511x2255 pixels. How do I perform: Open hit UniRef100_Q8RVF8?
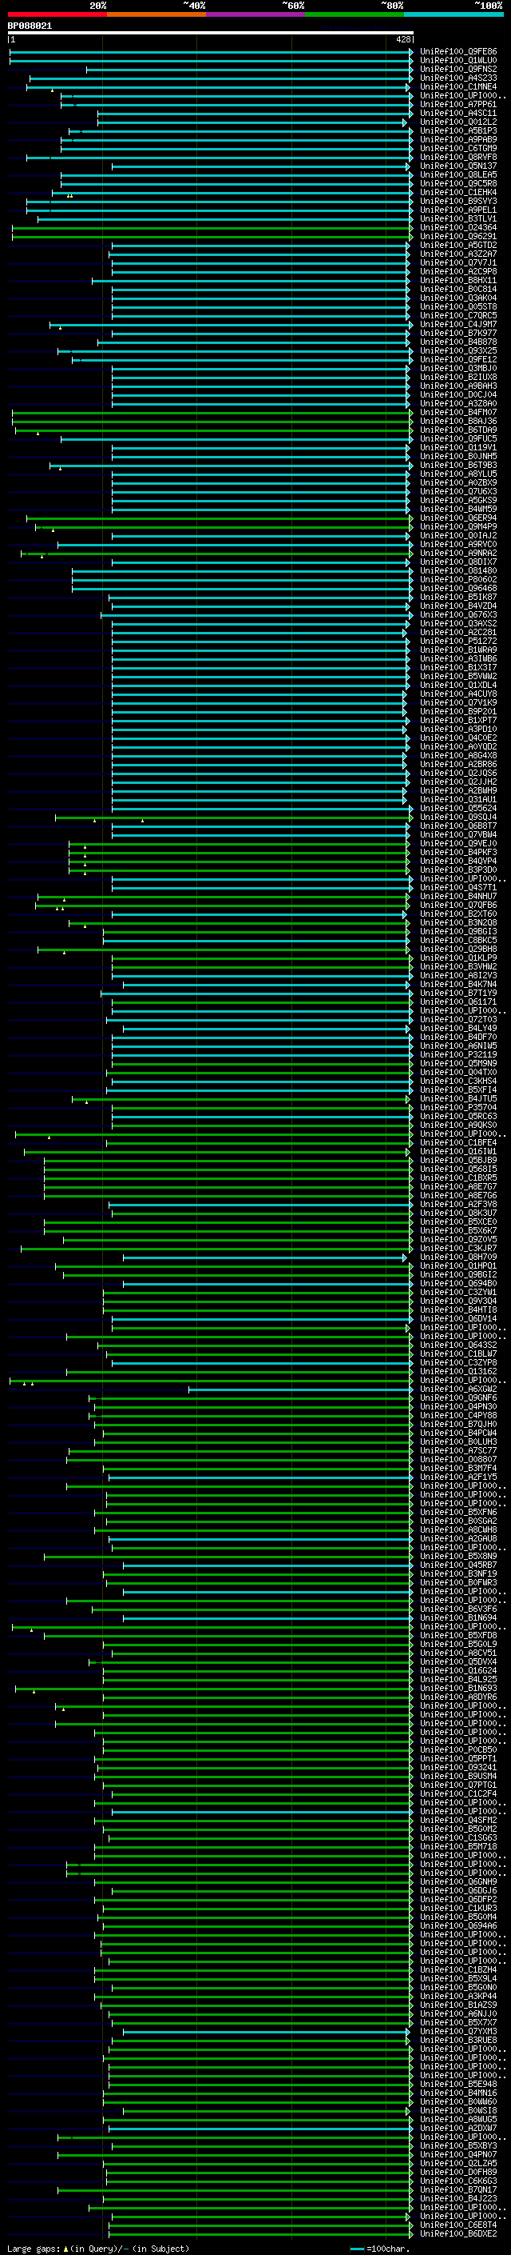coord(458,157)
